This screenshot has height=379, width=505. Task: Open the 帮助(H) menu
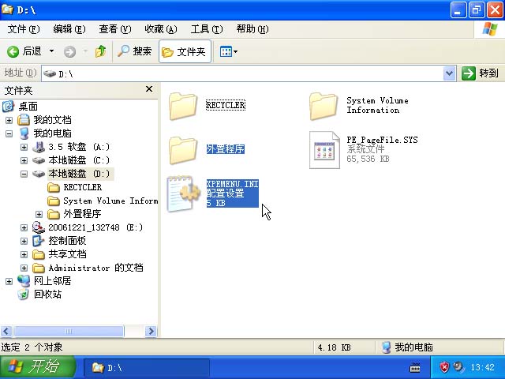[x=252, y=29]
